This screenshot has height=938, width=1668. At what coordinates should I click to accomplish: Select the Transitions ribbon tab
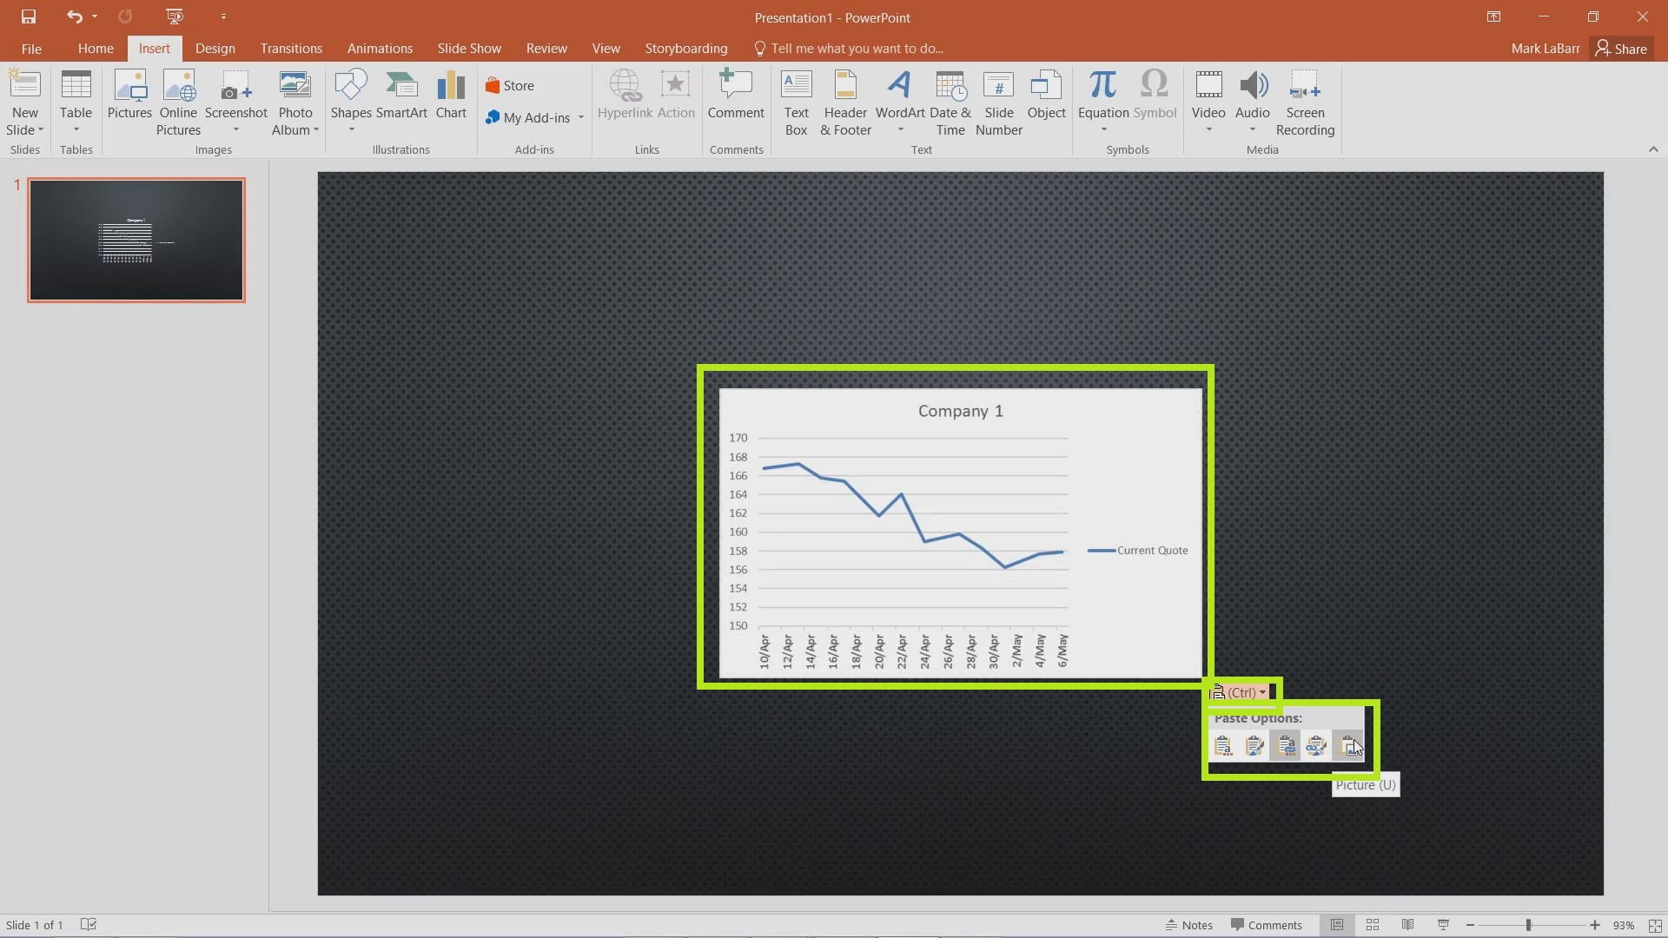(x=291, y=48)
